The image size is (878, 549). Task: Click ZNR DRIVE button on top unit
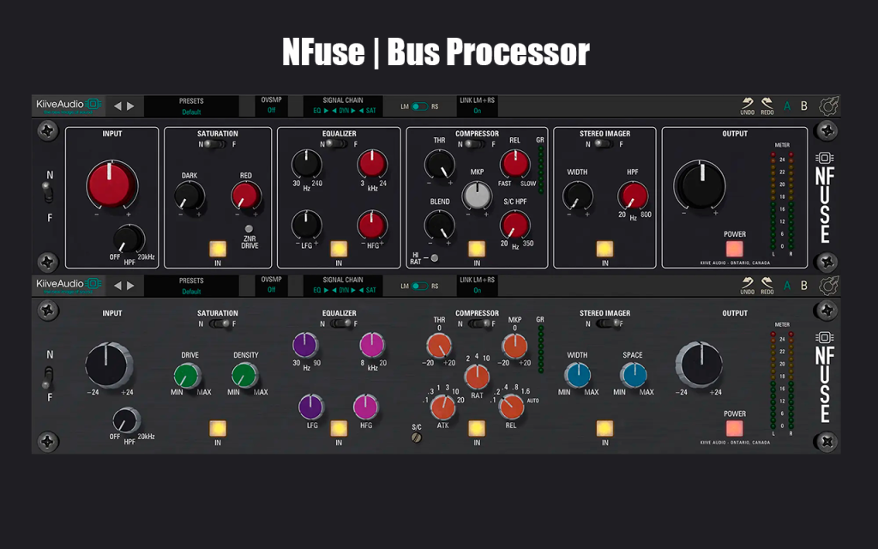point(249,228)
